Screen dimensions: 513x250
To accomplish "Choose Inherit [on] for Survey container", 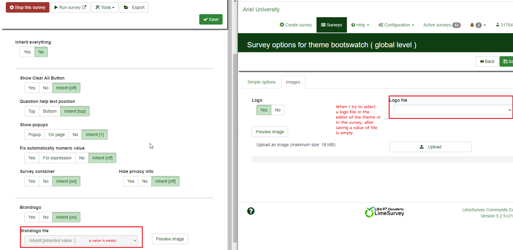I will point(66,181).
